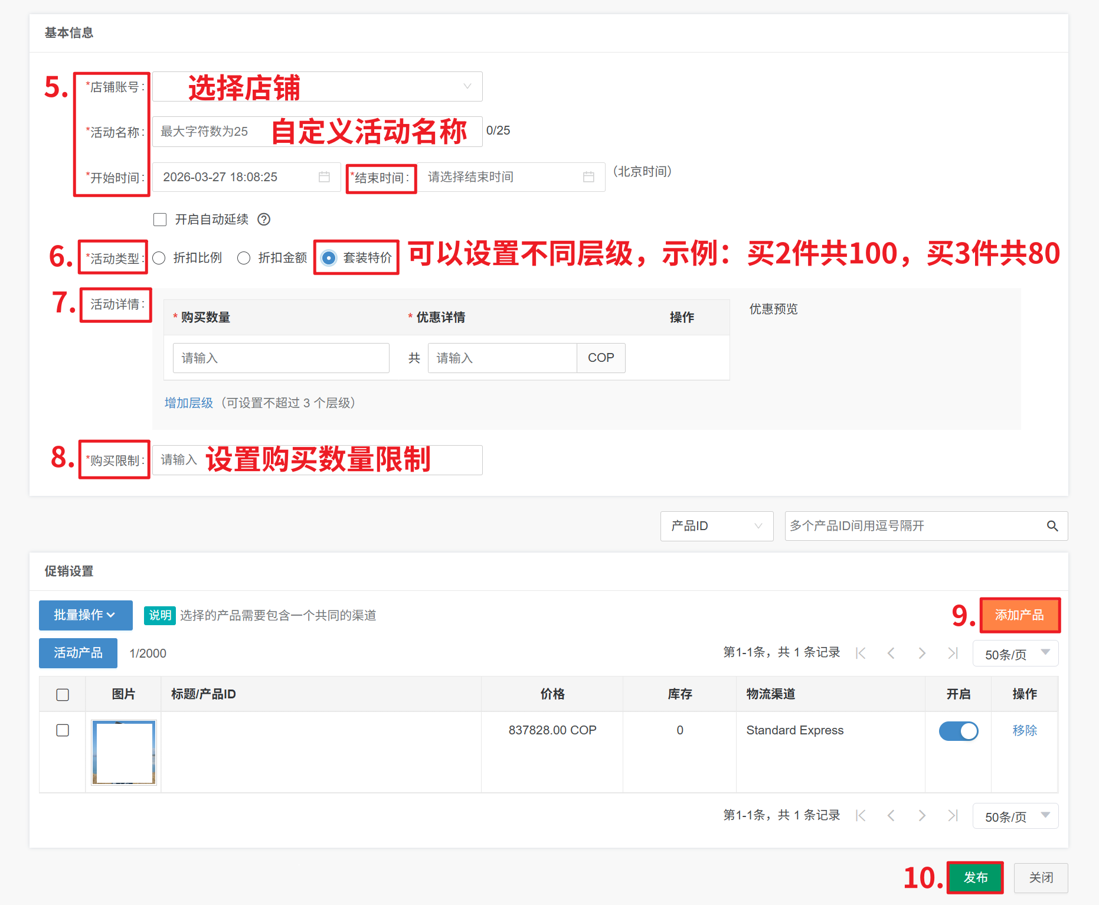Click the product thumbnail image
Image resolution: width=1099 pixels, height=905 pixels.
124,752
